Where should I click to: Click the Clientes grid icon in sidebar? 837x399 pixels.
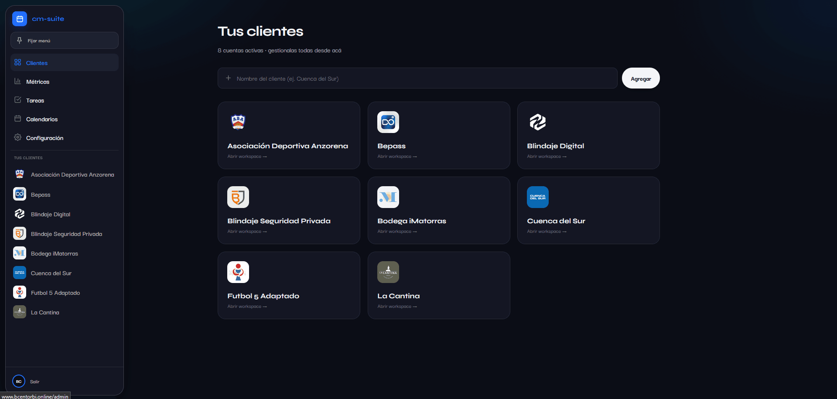17,62
